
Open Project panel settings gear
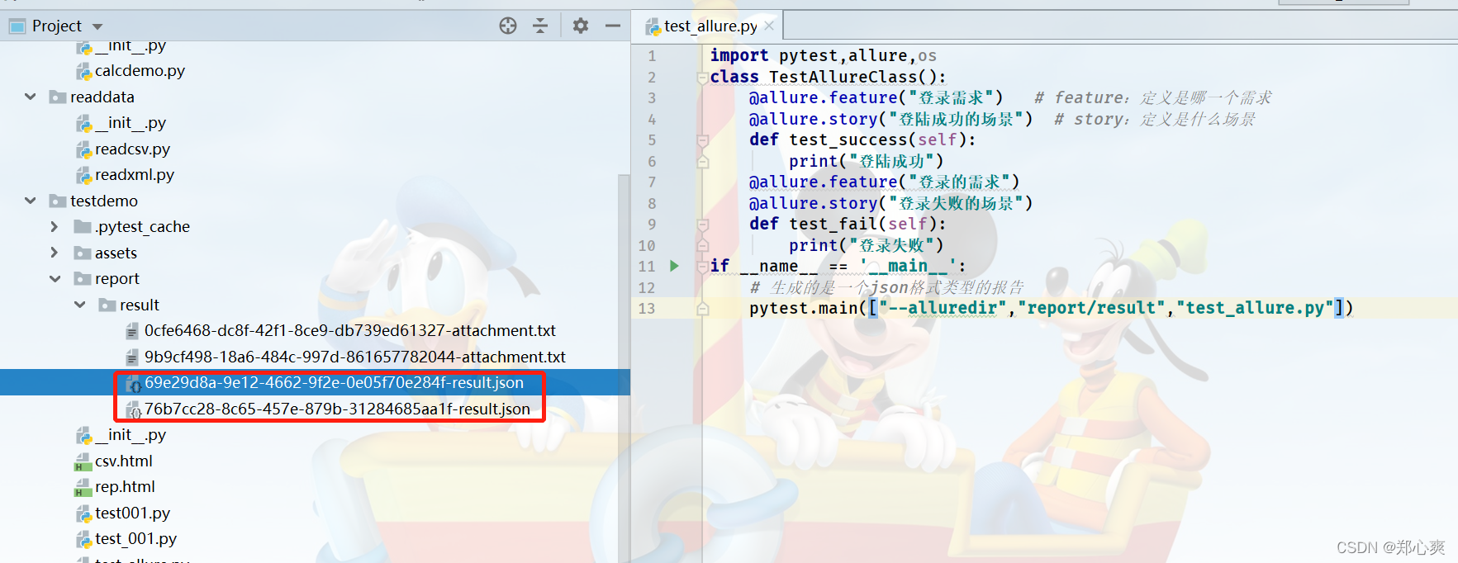[x=581, y=26]
